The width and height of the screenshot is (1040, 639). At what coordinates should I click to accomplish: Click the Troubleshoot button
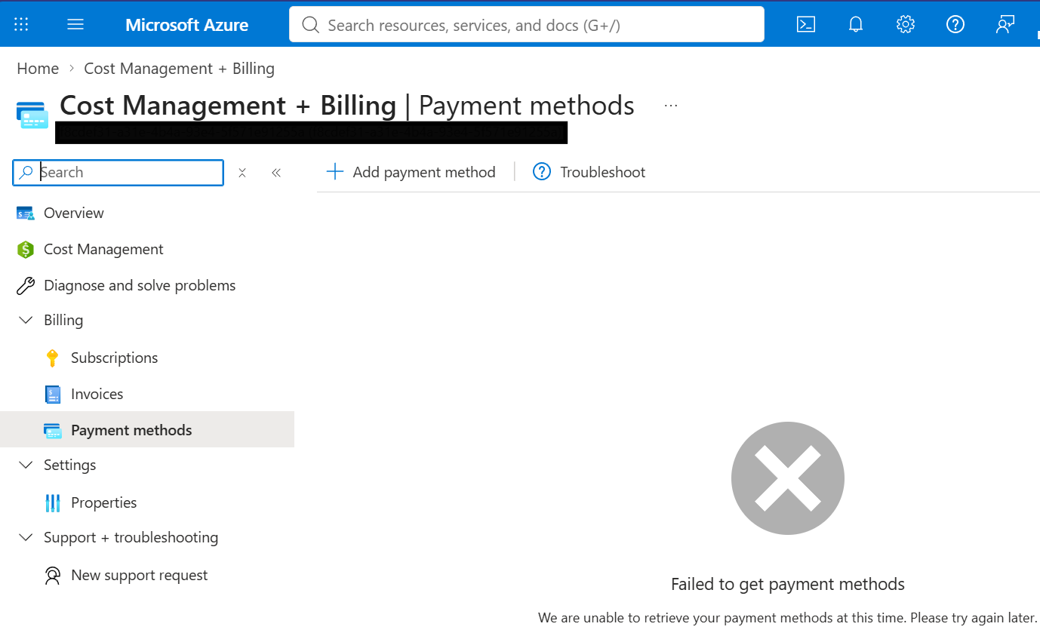pyautogui.click(x=589, y=172)
